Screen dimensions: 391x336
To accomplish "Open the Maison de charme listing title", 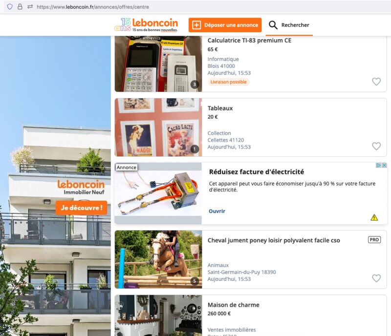I will click(234, 305).
